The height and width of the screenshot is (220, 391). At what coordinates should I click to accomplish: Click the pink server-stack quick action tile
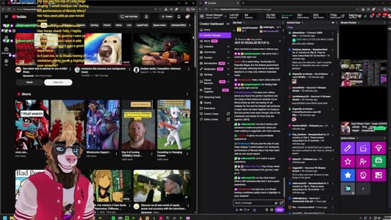coord(379,175)
